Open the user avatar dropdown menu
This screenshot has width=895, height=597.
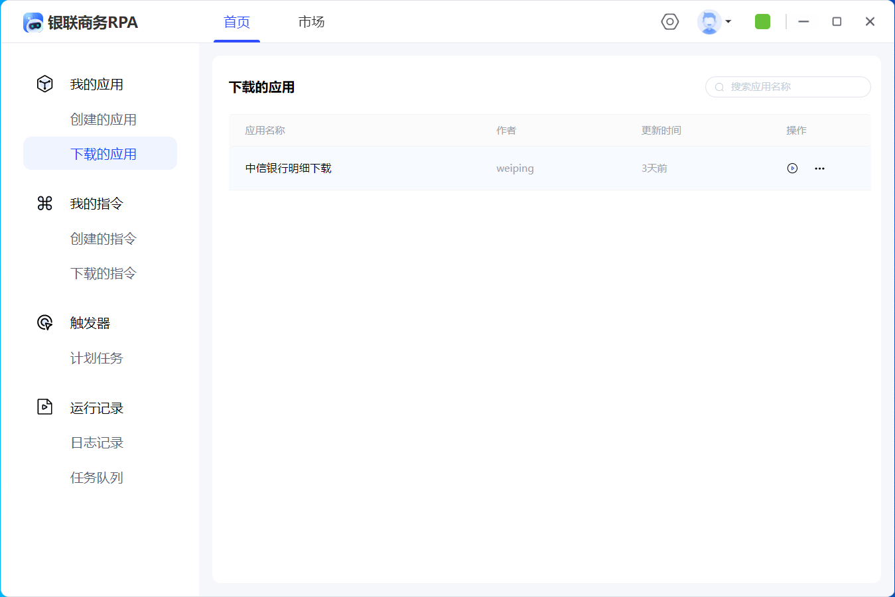[x=715, y=22]
